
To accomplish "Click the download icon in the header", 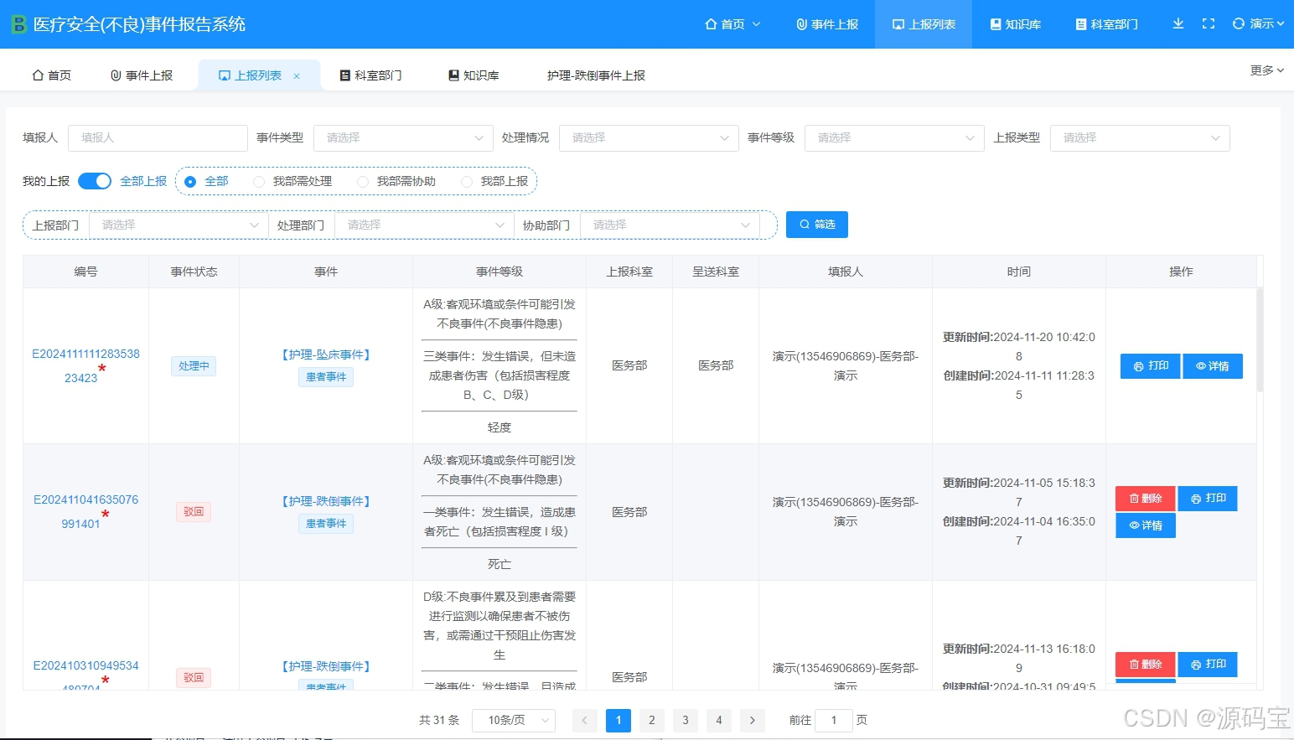I will coord(1178,23).
